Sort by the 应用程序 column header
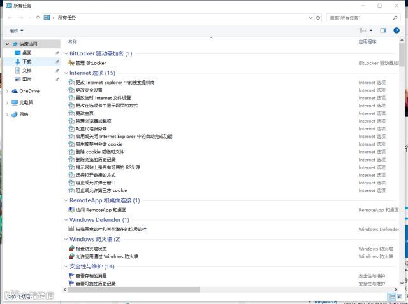Screen dimensions: 408x304 pyautogui.click(x=367, y=41)
